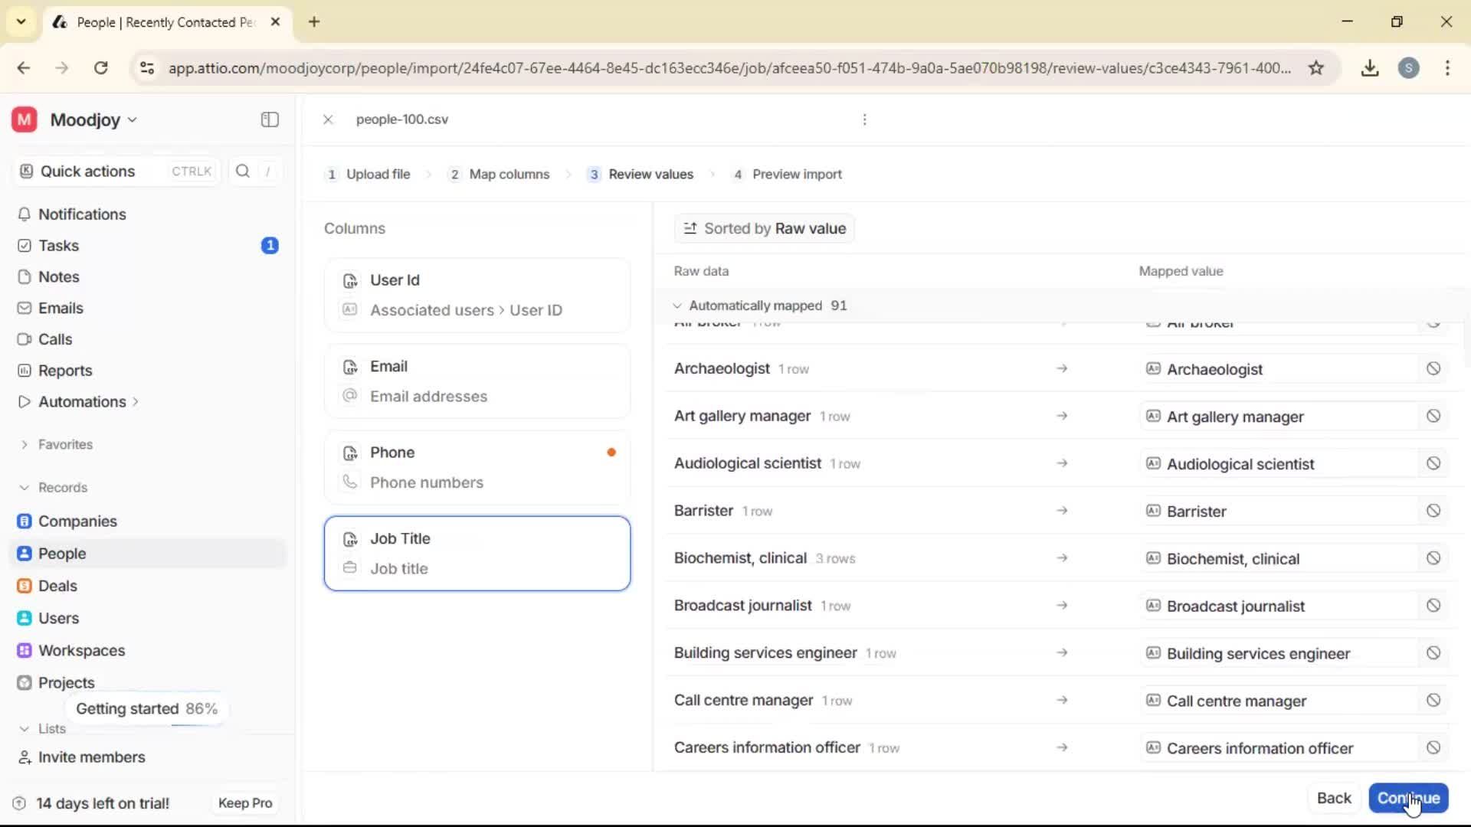Viewport: 1471px width, 827px height.
Task: Switch to the Map columns step
Action: (x=509, y=174)
